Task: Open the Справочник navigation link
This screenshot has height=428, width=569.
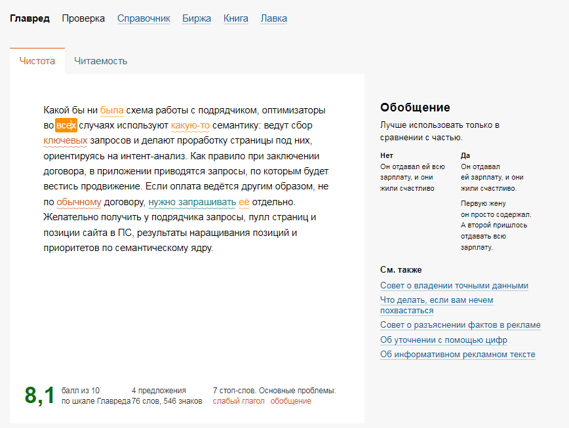Action: click(144, 18)
